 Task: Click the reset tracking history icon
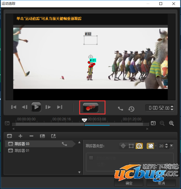point(131,109)
